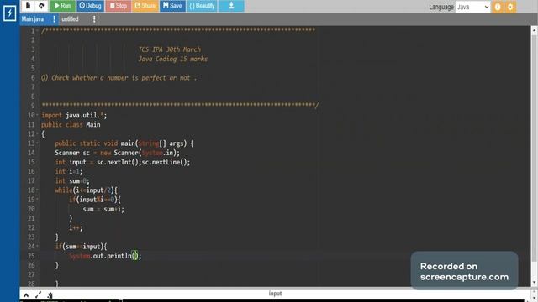Click the editor scrollbar down arrow
Image resolution: width=538 pixels, height=302 pixels.
534,283
